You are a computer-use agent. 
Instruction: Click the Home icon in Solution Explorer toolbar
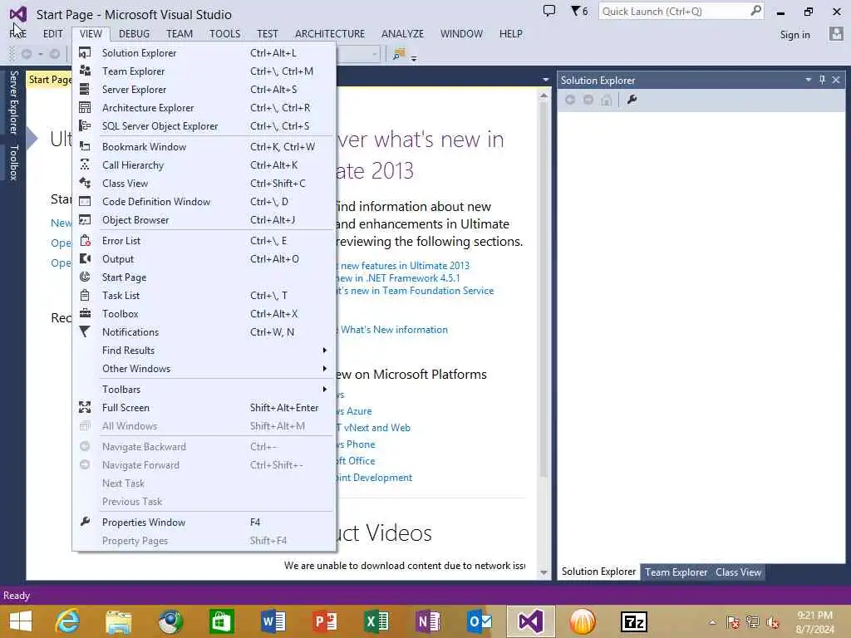[x=606, y=100]
